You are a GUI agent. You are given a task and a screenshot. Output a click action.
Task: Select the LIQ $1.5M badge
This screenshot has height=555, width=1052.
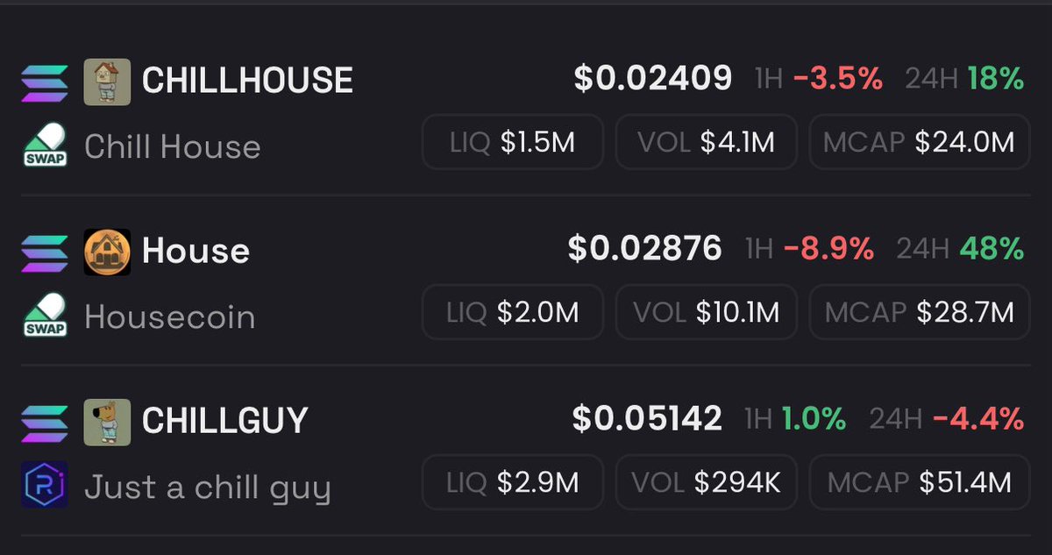coord(513,142)
